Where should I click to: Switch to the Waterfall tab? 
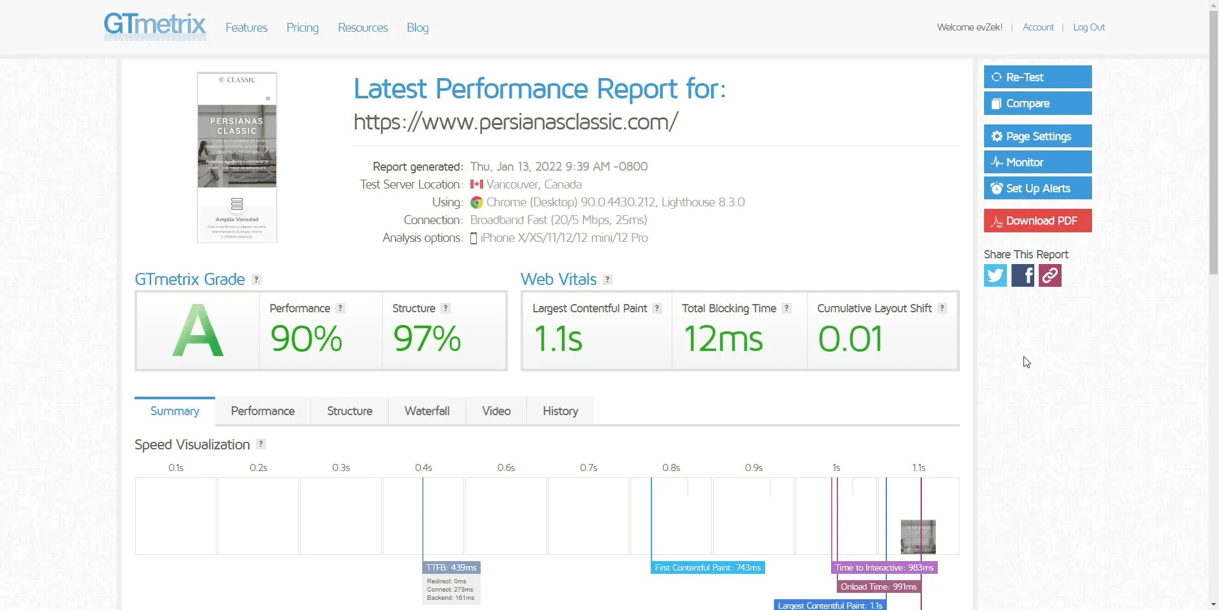427,411
